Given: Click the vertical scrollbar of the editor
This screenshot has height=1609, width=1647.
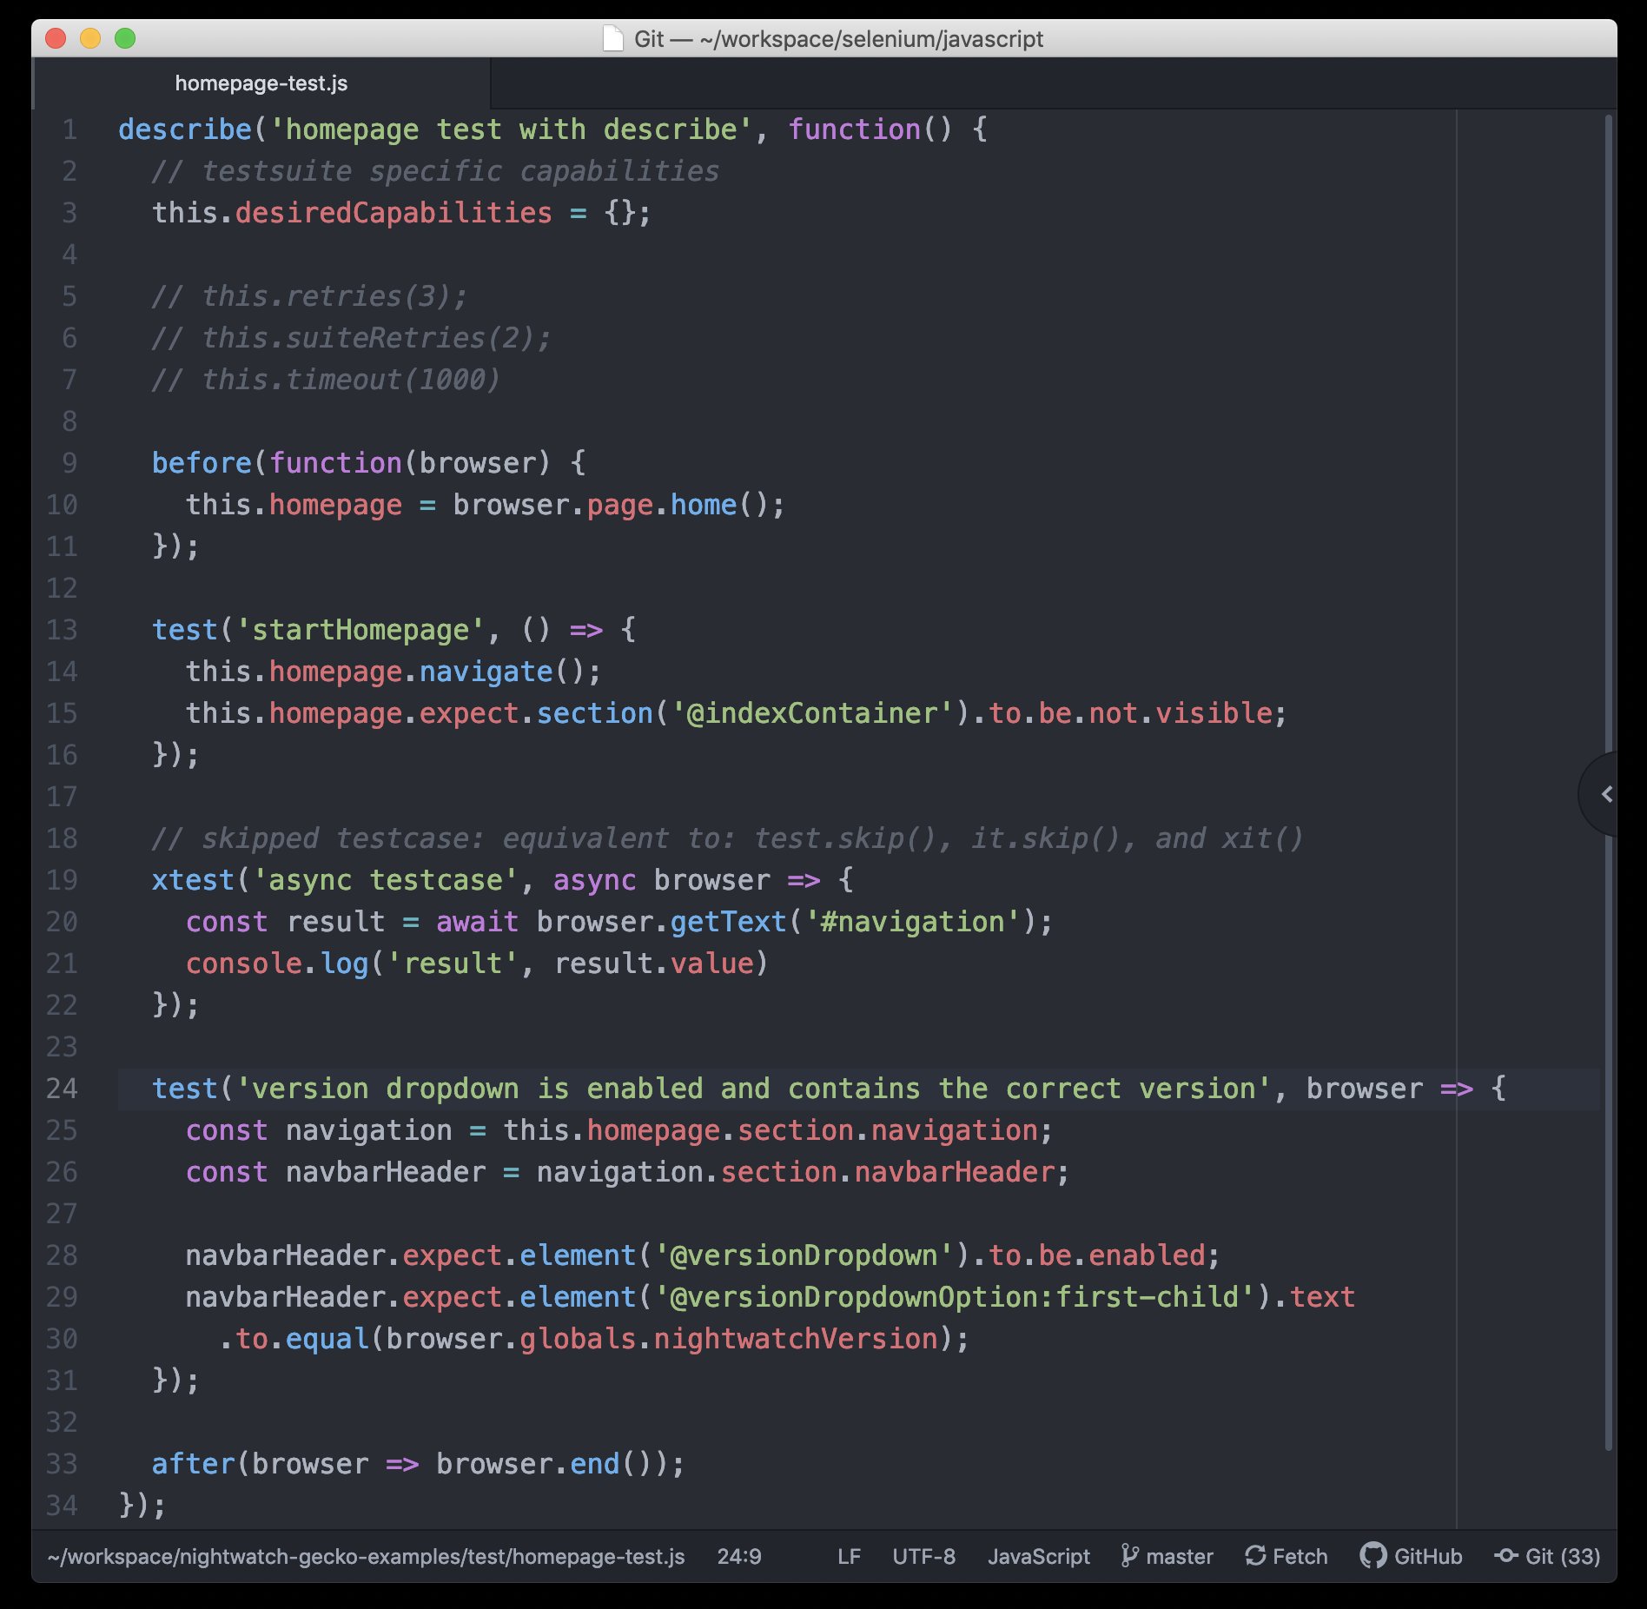Looking at the screenshot, I should [x=1608, y=782].
